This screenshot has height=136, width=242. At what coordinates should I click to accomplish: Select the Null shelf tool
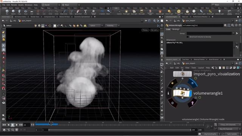pyautogui.click(x=38, y=12)
